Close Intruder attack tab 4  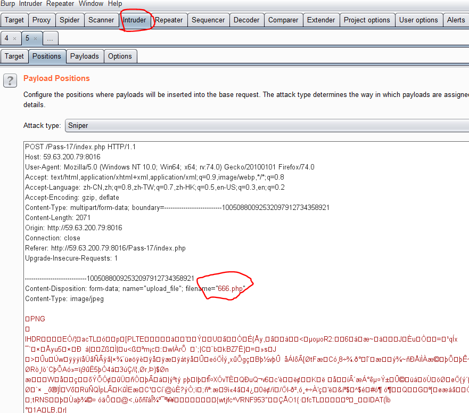(x=15, y=38)
